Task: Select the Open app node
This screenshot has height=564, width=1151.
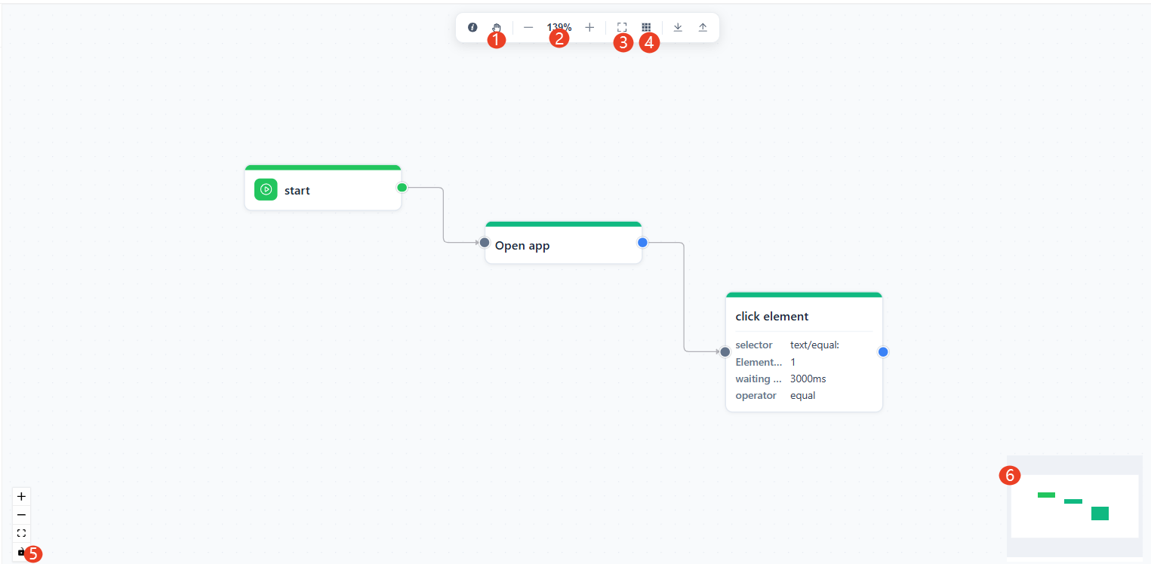Action: 563,243
